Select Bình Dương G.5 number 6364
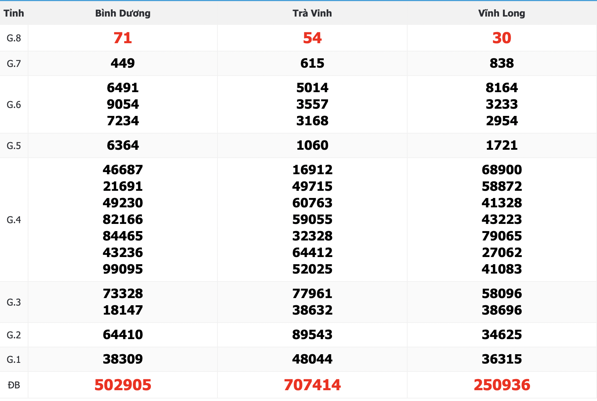 click(x=123, y=145)
